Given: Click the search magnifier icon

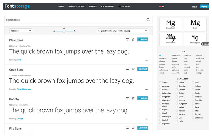Looking at the screenshot, I should click(148, 20).
